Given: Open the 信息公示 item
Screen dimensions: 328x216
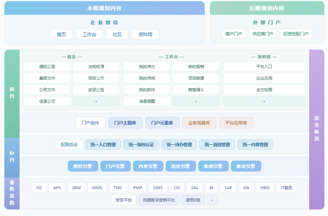Looking at the screenshot, I should point(47,101).
